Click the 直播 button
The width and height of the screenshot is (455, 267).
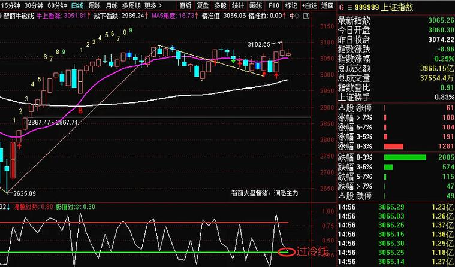pyautogui.click(x=186, y=5)
